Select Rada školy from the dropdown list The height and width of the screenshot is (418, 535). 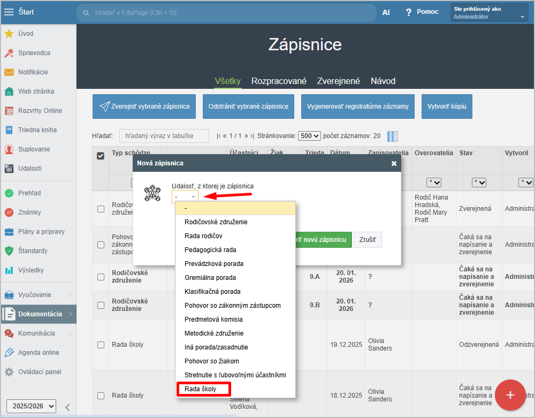(201, 389)
